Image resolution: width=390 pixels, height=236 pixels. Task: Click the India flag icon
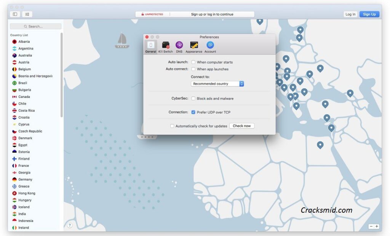pyautogui.click(x=14, y=214)
